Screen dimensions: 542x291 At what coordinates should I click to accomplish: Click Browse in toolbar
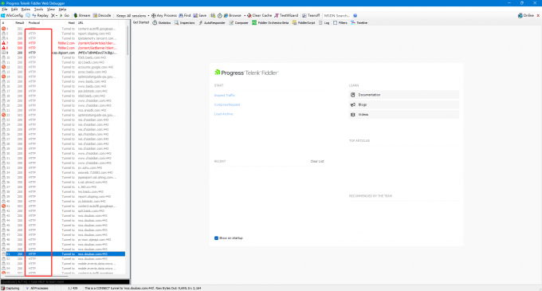pyautogui.click(x=232, y=16)
